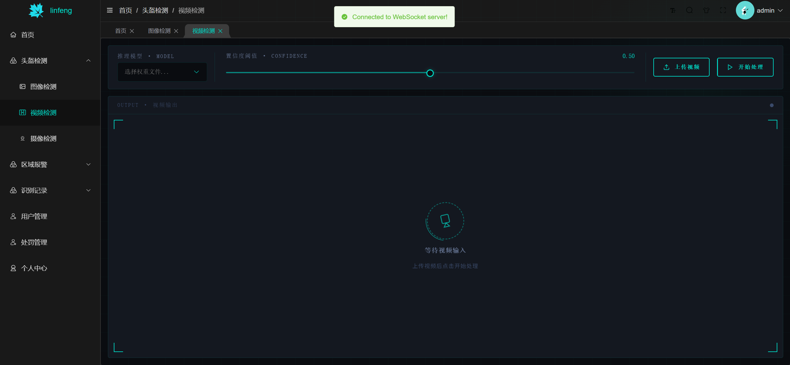Click the 个人中心 person icon
This screenshot has width=790, height=365.
[x=13, y=268]
